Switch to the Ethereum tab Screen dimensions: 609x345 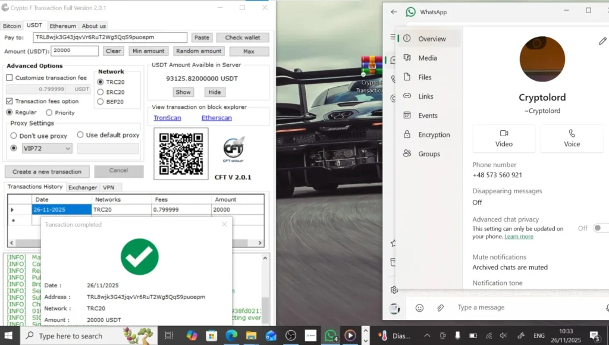click(x=63, y=26)
